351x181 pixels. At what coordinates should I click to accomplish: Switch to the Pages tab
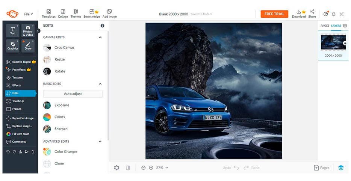click(324, 26)
